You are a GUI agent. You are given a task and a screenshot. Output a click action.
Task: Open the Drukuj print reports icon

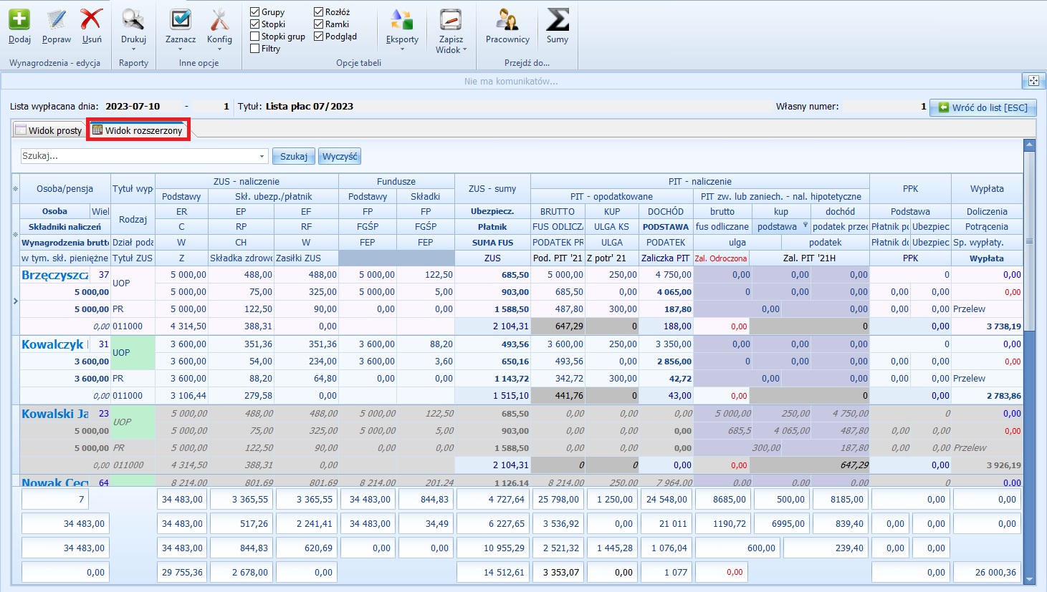[133, 19]
